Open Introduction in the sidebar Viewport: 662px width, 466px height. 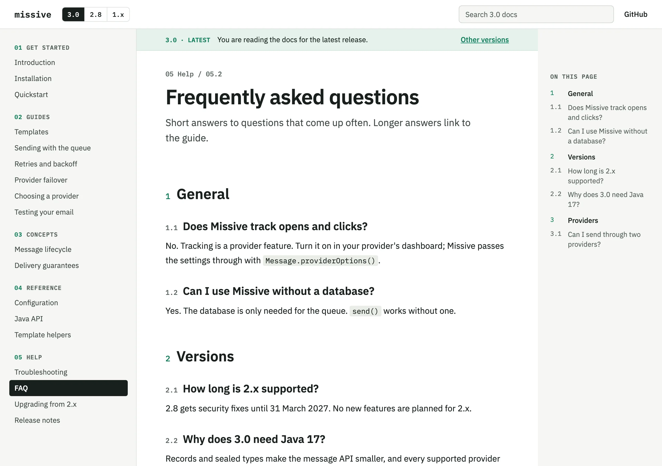pyautogui.click(x=35, y=62)
